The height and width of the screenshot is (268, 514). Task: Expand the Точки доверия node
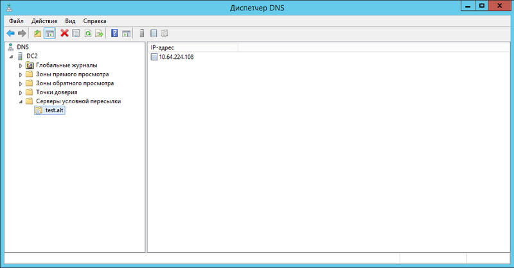point(21,92)
